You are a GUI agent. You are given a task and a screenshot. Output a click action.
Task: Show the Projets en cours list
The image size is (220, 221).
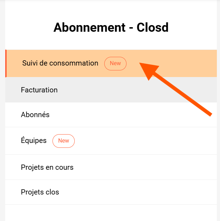tap(47, 167)
